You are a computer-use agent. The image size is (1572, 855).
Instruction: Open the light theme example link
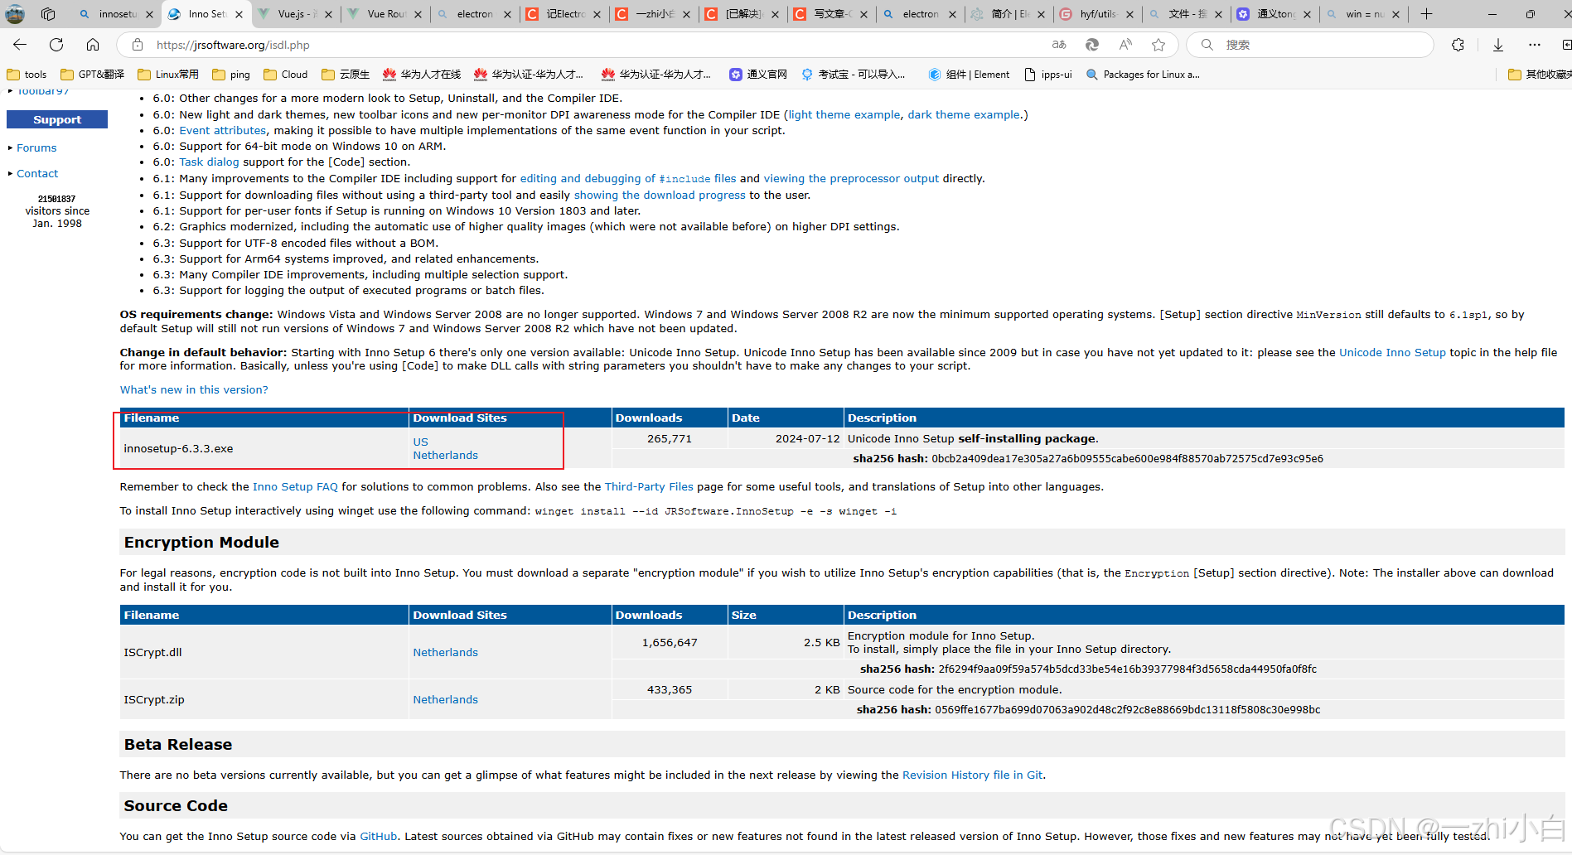844,115
